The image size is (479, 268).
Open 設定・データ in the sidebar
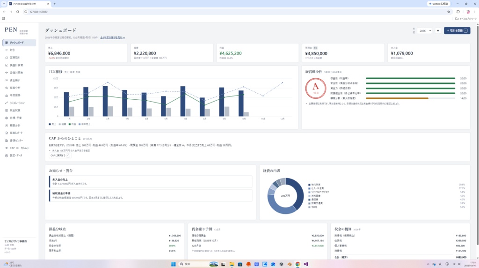(19, 156)
